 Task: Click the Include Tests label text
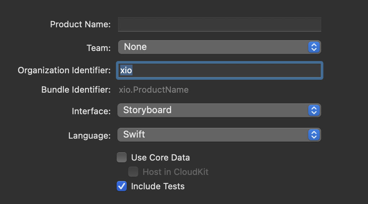158,186
